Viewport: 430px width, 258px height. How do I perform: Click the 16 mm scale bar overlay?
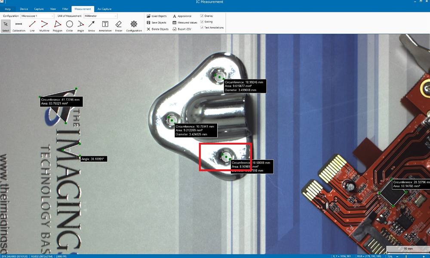click(x=408, y=249)
